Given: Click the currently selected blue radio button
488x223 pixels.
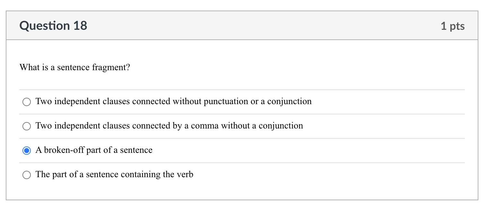Looking at the screenshot, I should pos(27,150).
